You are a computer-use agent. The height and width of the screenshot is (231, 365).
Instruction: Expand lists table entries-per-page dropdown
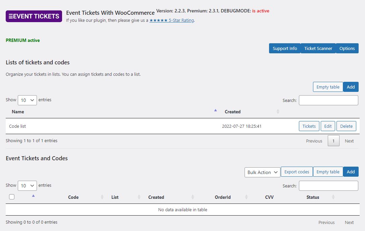tap(27, 100)
